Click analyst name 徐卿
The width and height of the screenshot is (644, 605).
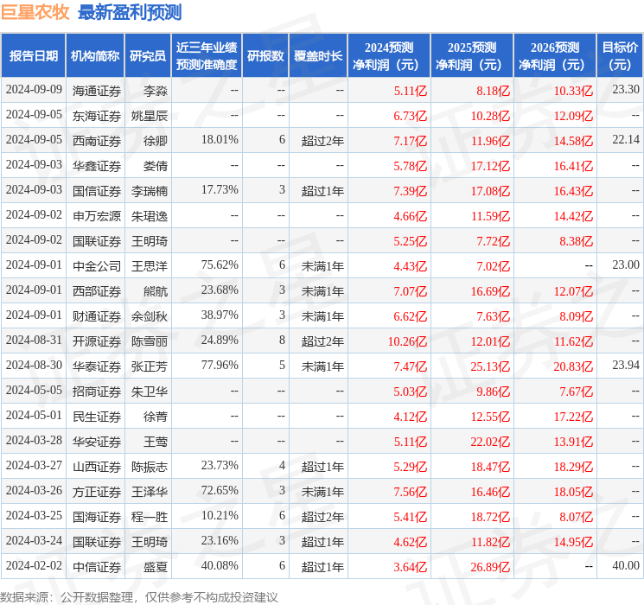click(x=156, y=141)
